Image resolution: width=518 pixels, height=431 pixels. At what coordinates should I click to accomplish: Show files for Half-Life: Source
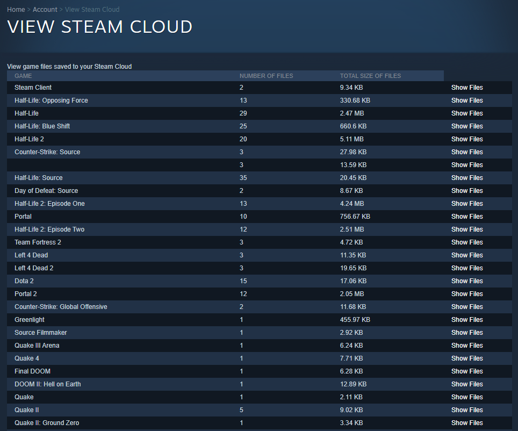[x=466, y=177]
